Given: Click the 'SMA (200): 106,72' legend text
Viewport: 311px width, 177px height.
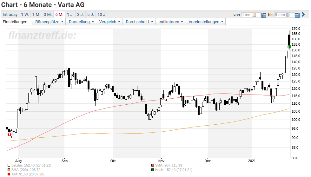Looking at the screenshot, I should click(26, 170).
